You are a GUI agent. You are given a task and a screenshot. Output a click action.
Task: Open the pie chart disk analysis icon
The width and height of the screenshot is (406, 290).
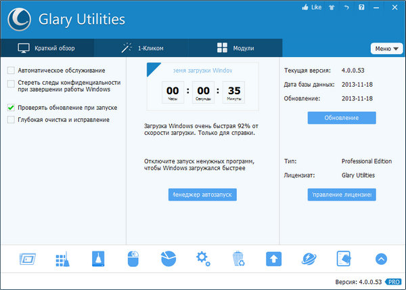tap(168, 258)
